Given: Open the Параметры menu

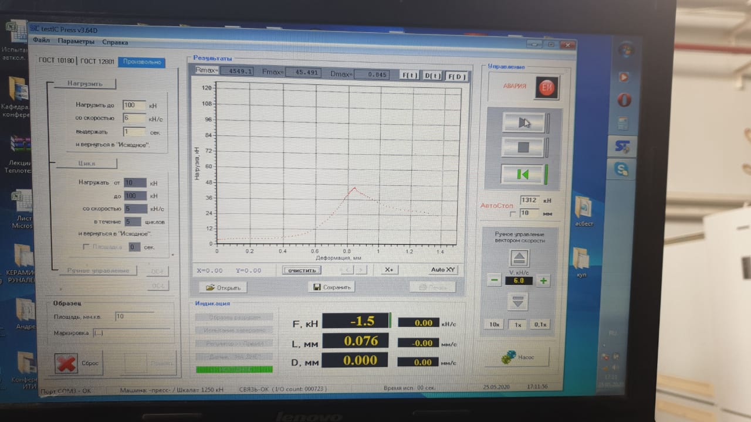Looking at the screenshot, I should point(76,42).
